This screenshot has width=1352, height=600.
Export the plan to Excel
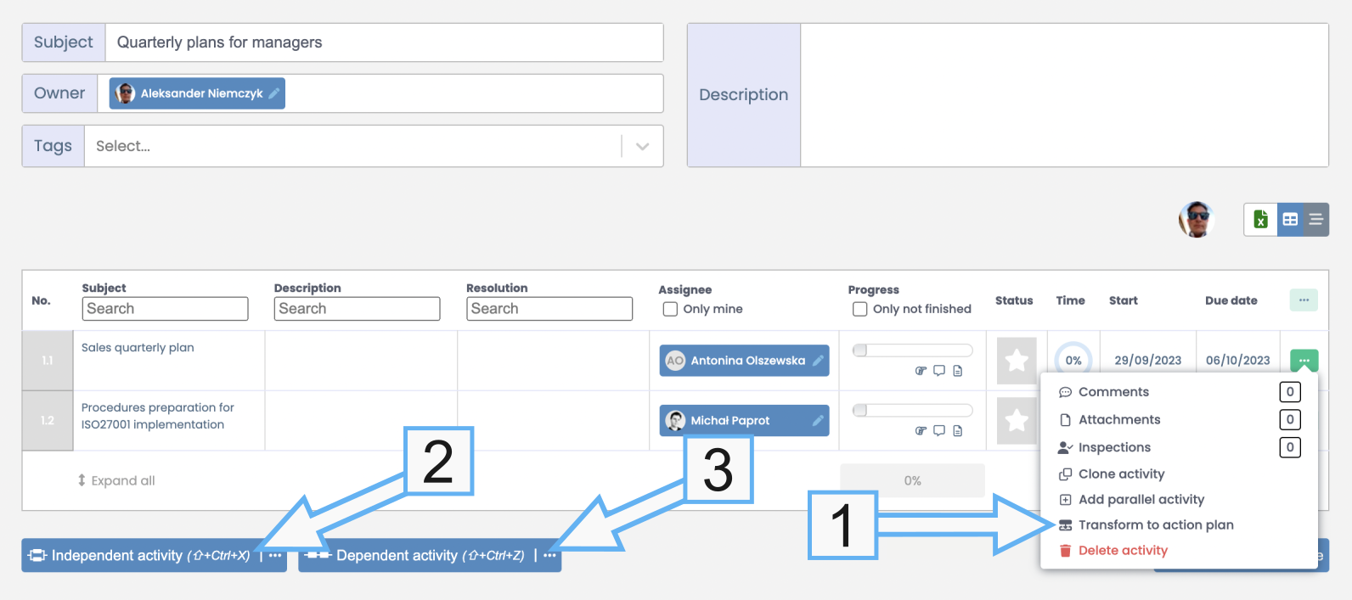pyautogui.click(x=1260, y=220)
